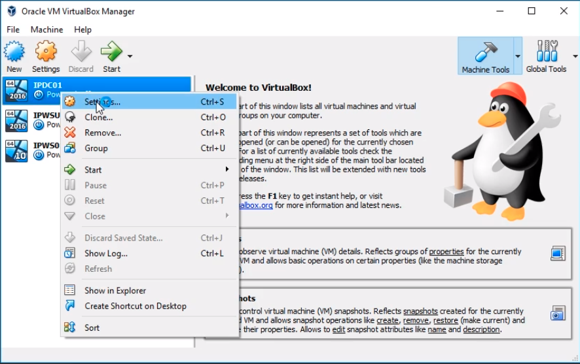
Task: Choose Settings... in the context menu
Action: click(150, 101)
